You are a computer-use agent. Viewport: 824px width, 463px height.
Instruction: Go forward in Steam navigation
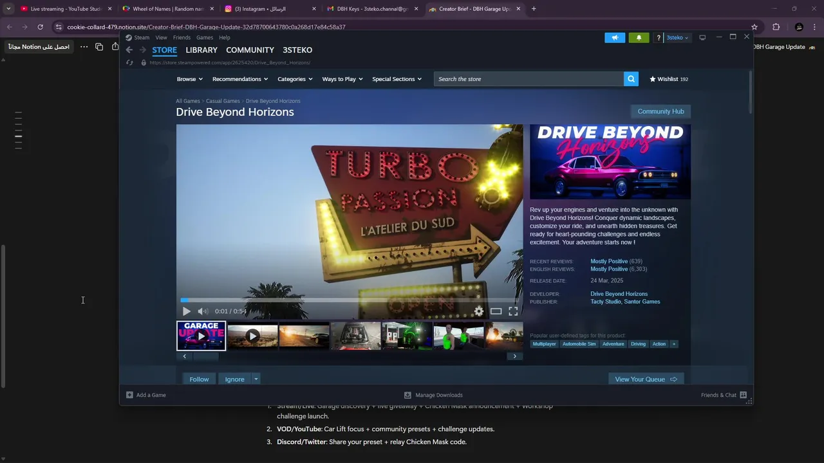pos(143,50)
